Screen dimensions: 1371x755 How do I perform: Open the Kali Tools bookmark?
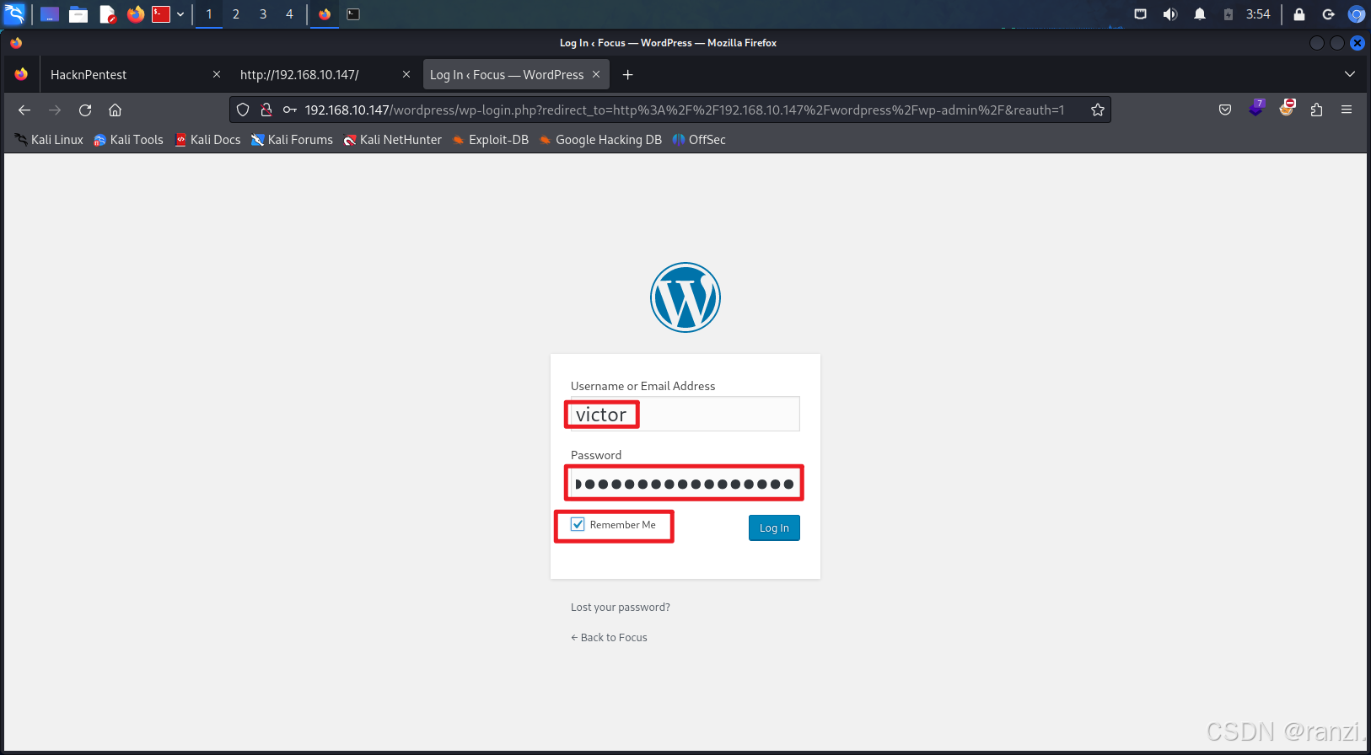[128, 140]
